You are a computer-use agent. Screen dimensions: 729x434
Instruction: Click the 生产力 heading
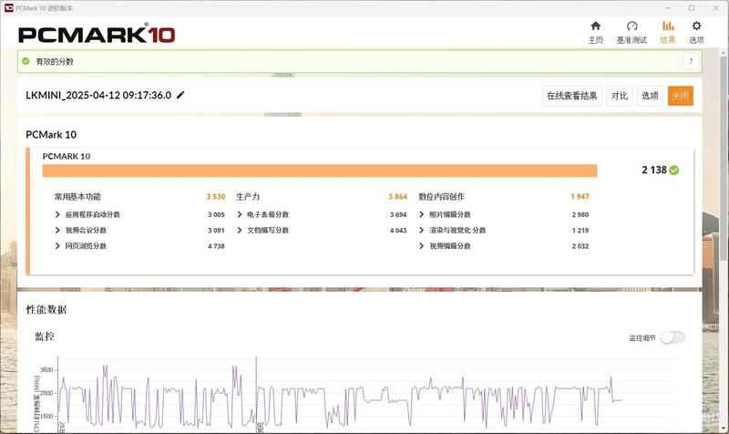coord(248,197)
